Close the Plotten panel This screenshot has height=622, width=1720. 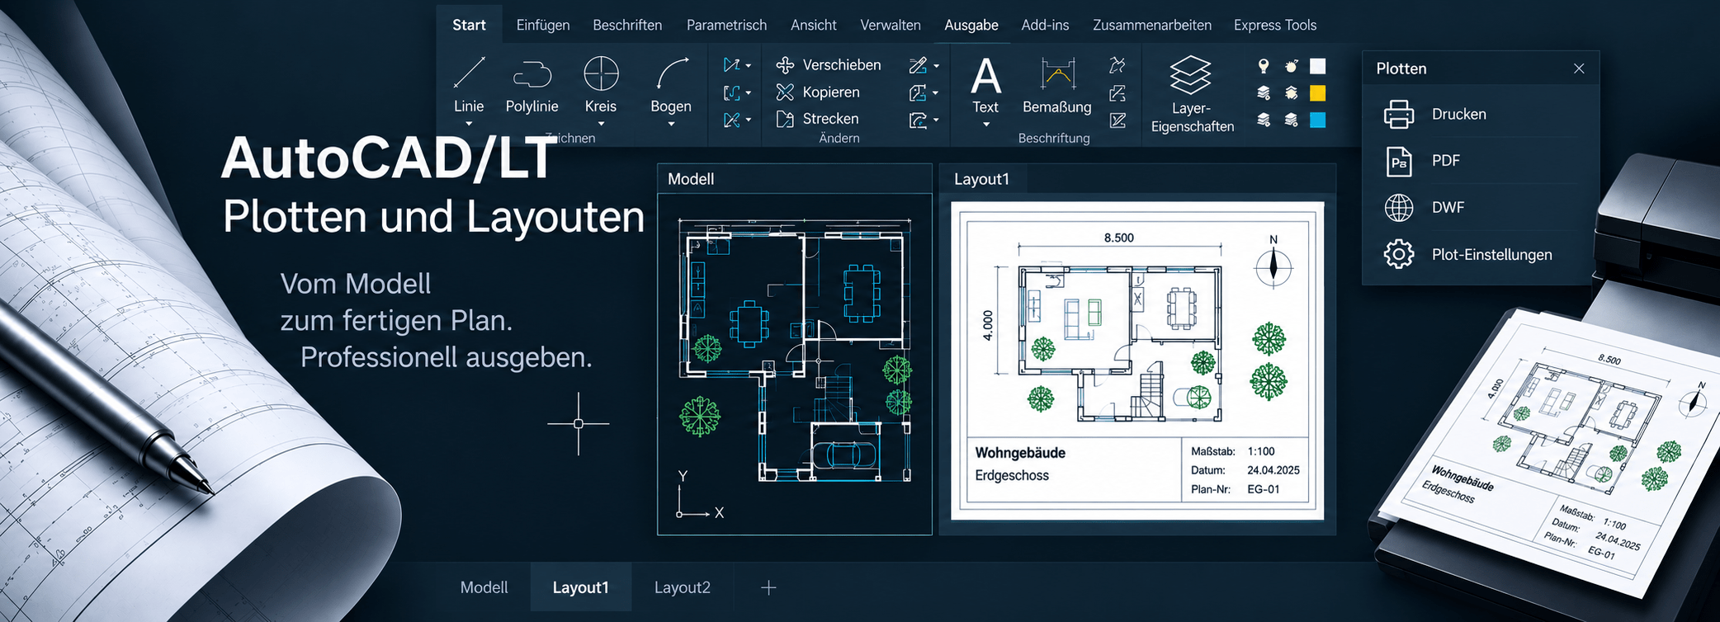click(1579, 68)
